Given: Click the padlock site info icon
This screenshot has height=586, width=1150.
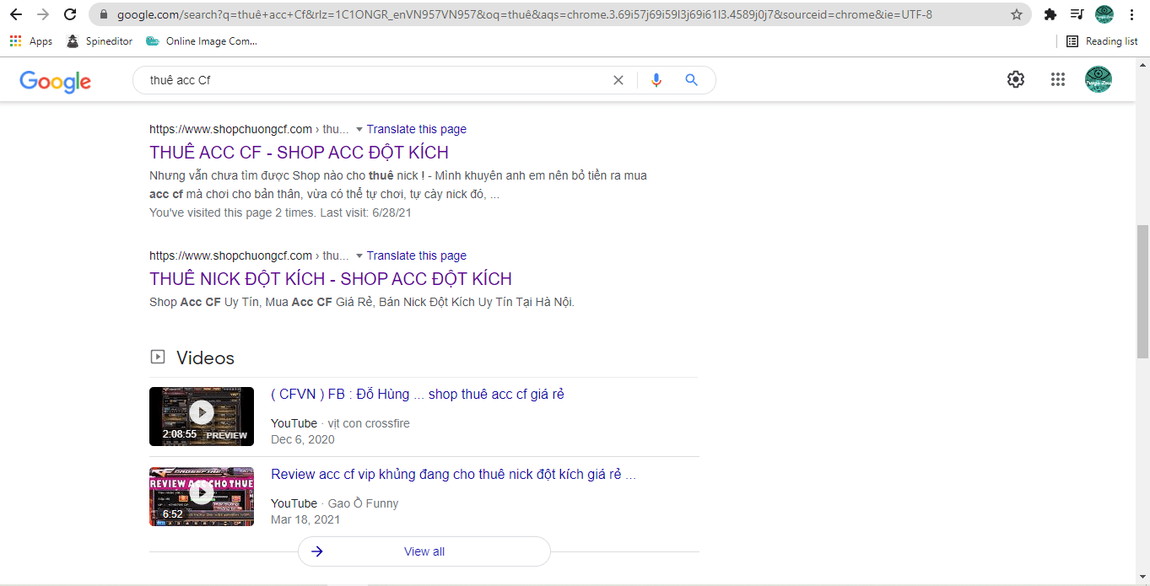Looking at the screenshot, I should click(104, 14).
